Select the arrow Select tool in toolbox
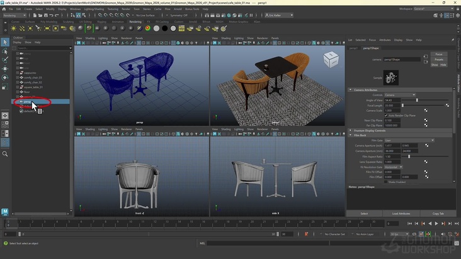 click(5, 43)
